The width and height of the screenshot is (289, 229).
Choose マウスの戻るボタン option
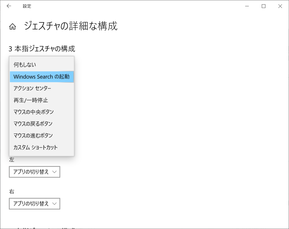[42, 124]
